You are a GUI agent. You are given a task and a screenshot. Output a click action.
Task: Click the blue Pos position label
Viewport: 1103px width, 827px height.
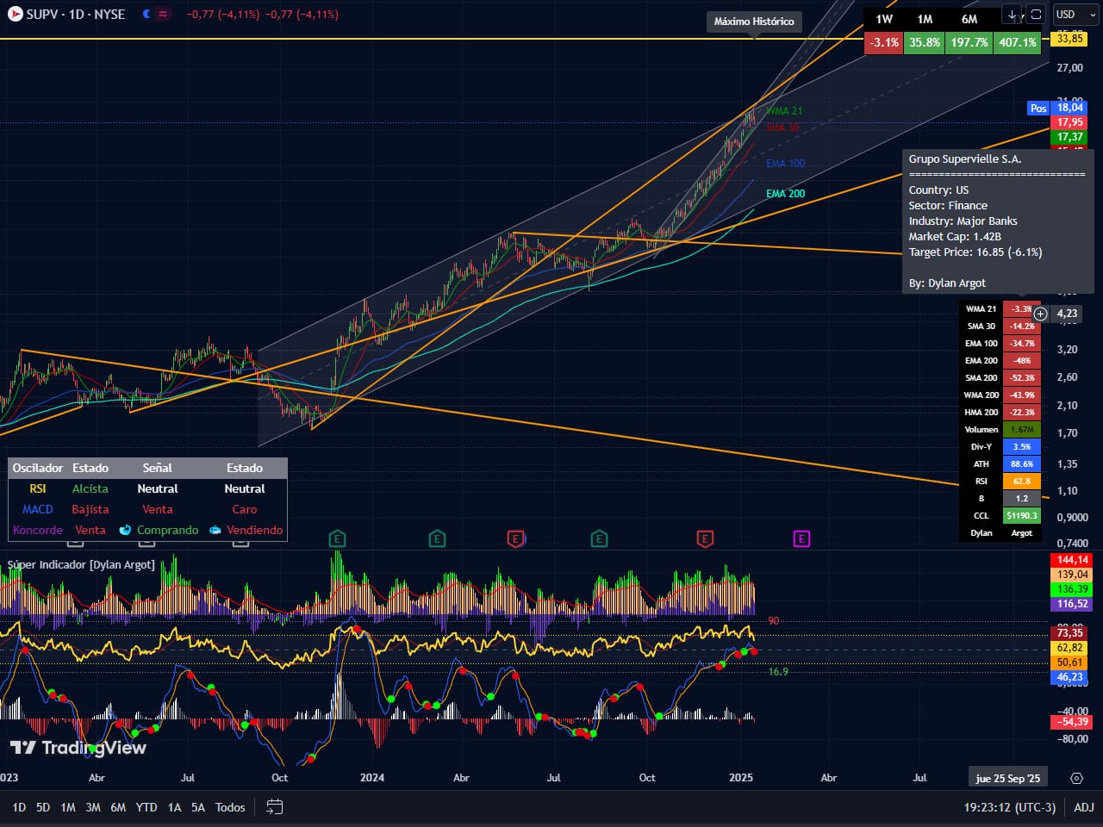coord(1038,108)
